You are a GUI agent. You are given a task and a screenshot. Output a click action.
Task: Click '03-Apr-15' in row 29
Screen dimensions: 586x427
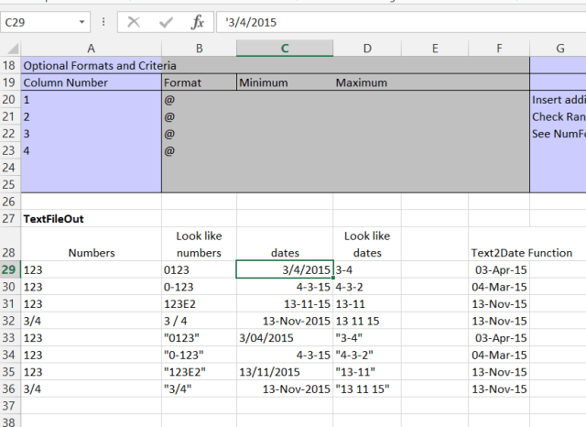tap(499, 269)
